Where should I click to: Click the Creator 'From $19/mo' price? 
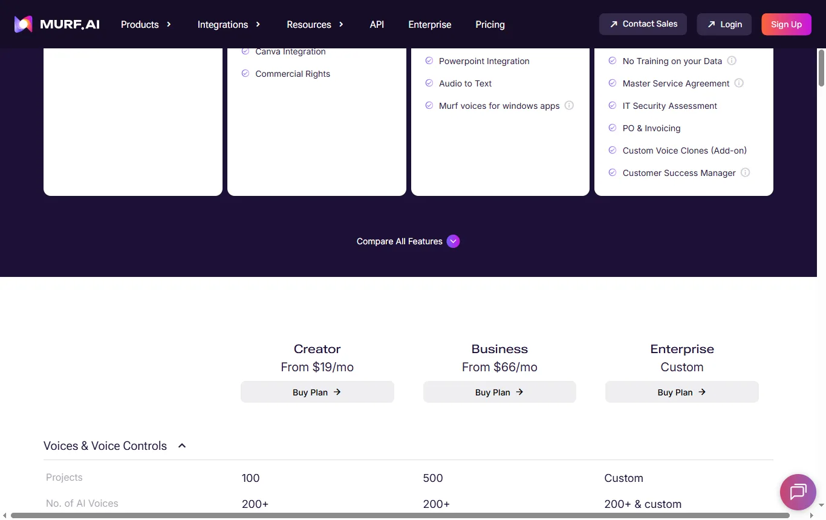coord(317,367)
